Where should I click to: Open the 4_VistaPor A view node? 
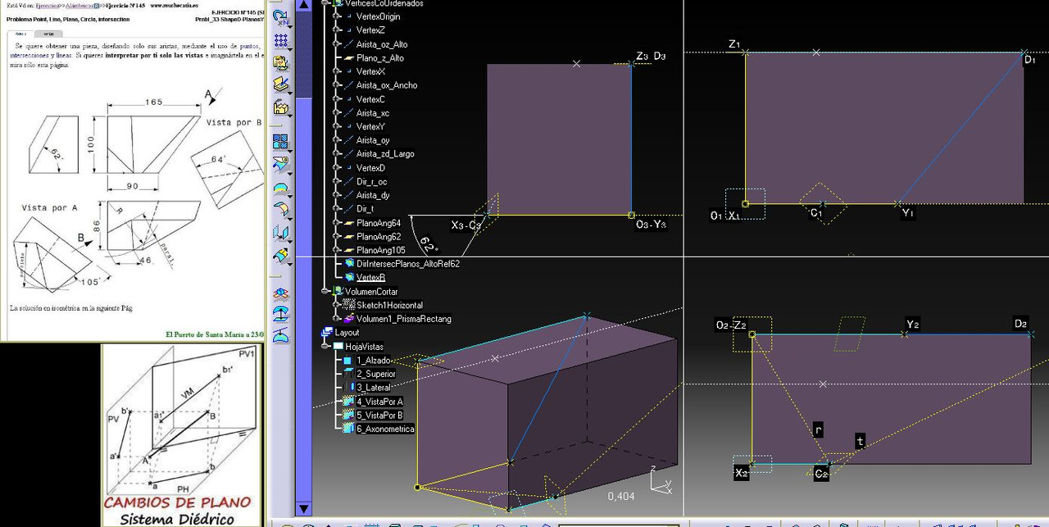point(380,402)
